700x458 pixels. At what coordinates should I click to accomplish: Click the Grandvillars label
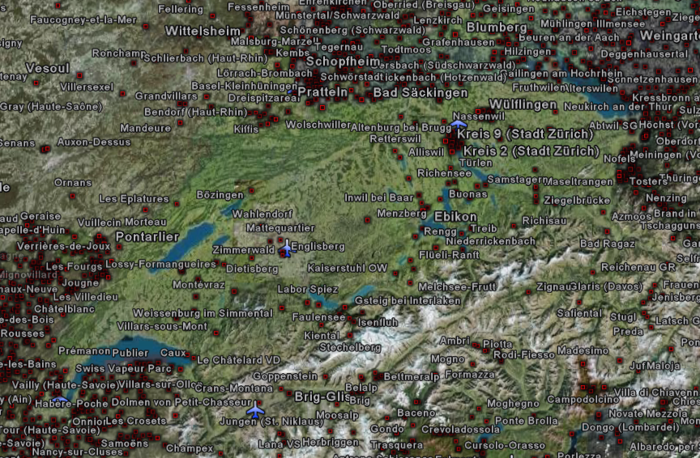[x=166, y=95]
